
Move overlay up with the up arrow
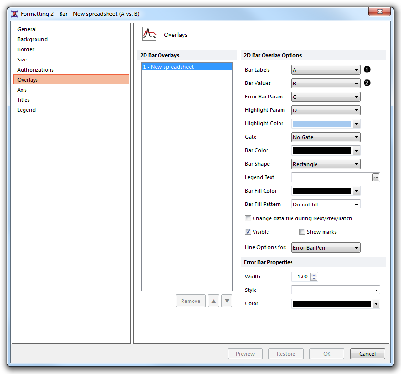point(214,301)
